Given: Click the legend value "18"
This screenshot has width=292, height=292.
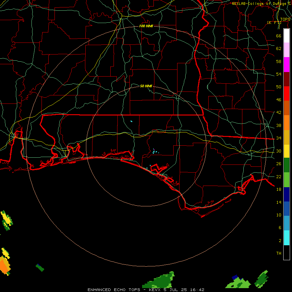Looking at the screenshot, I should click(x=279, y=189).
